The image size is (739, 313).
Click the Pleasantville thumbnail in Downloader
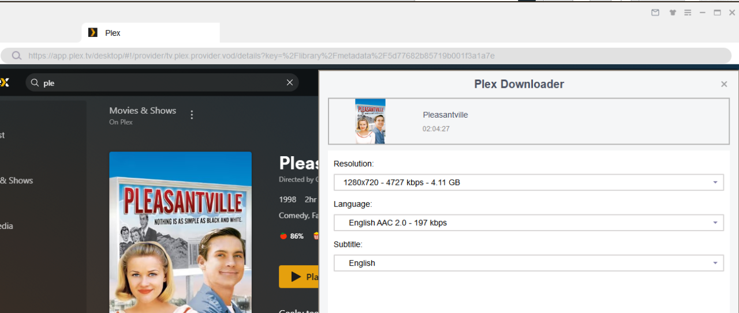coord(370,121)
